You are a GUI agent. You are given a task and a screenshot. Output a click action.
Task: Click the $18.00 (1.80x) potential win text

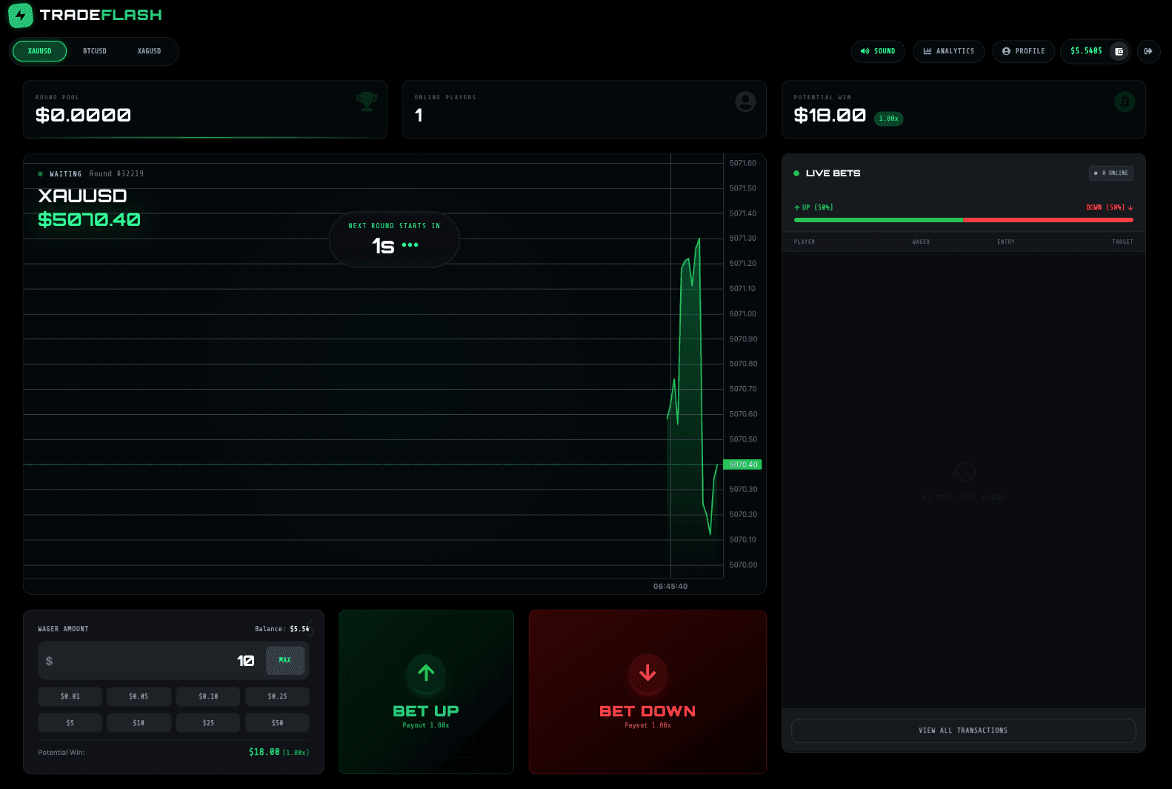click(x=279, y=752)
